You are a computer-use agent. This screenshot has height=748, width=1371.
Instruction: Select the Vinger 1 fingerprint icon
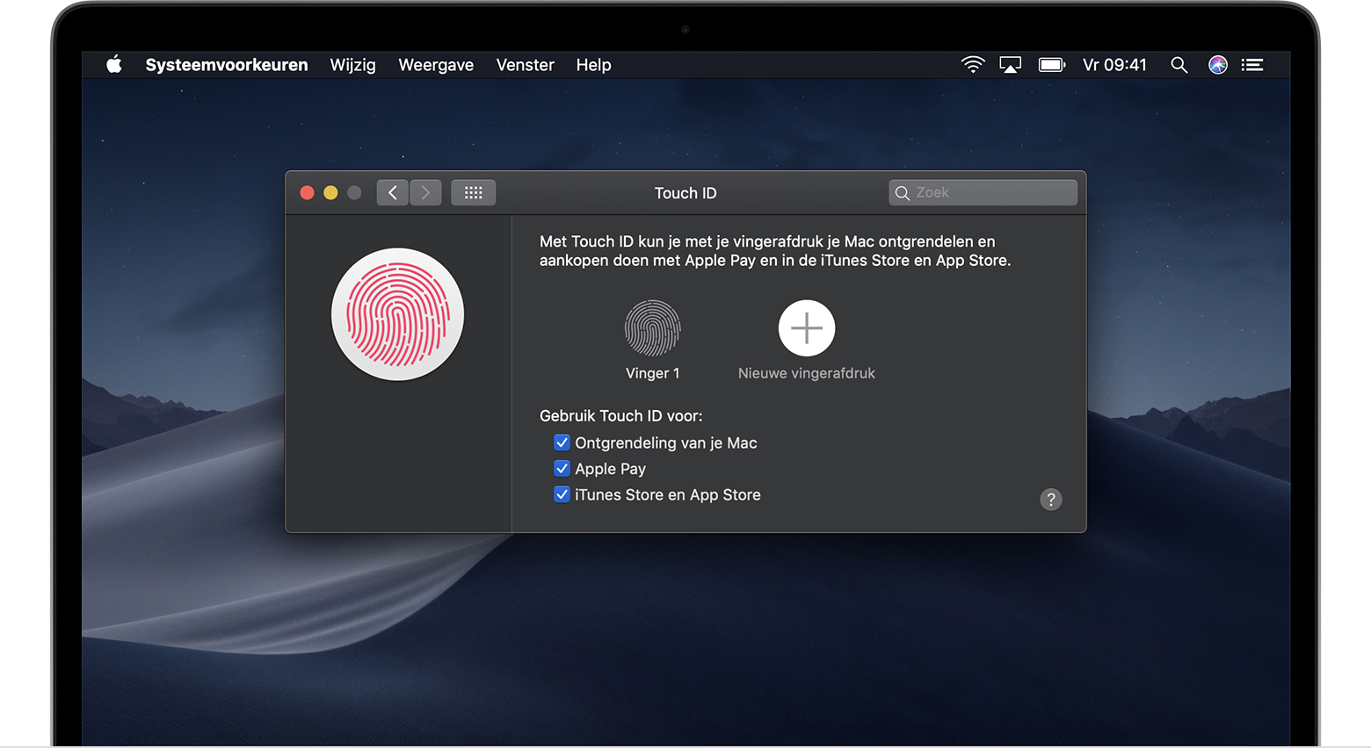[x=652, y=327]
